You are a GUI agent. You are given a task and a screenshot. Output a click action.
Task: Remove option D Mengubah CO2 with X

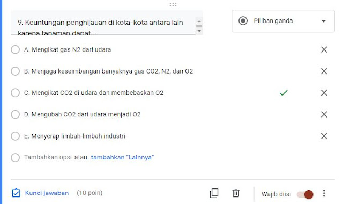[324, 114]
